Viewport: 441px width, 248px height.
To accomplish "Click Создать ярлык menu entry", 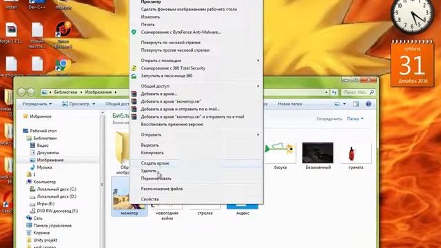I will (155, 163).
